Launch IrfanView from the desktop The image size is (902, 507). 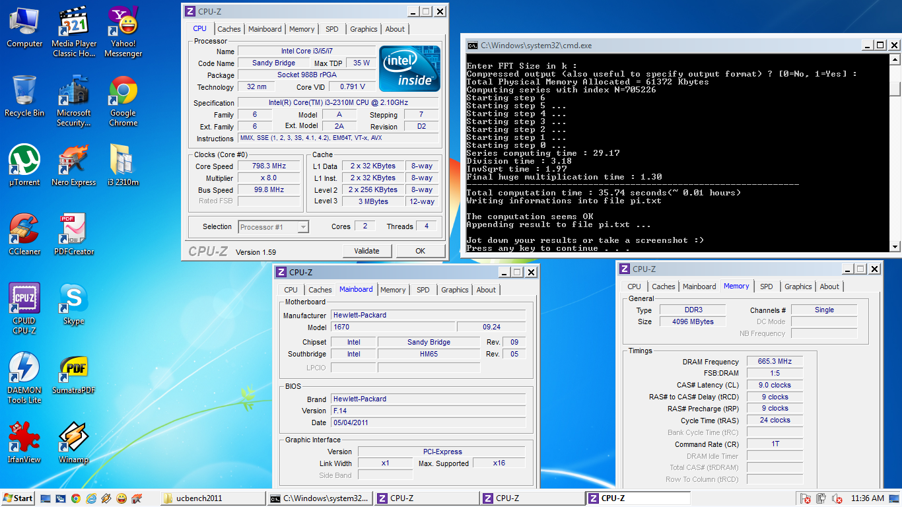pos(24,443)
